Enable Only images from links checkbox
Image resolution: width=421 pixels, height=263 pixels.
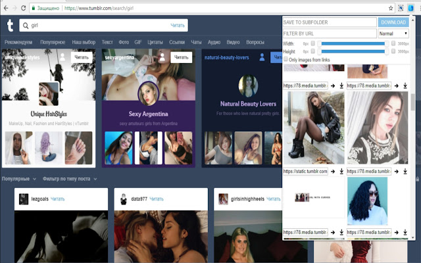click(x=285, y=59)
